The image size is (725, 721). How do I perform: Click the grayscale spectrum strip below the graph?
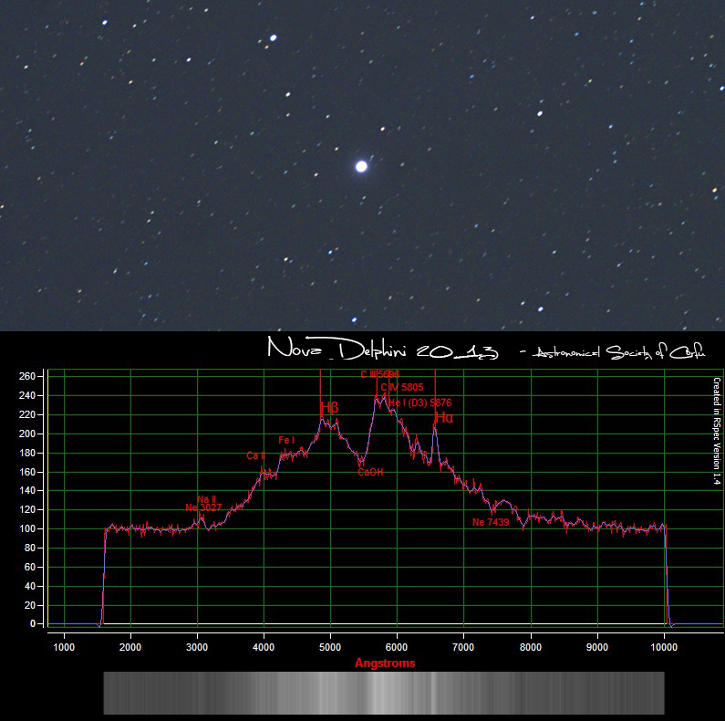click(x=383, y=693)
